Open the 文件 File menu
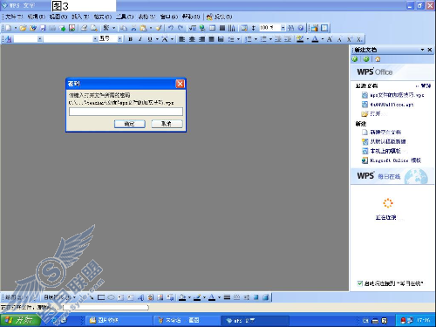This screenshot has height=327, width=436. click(14, 17)
